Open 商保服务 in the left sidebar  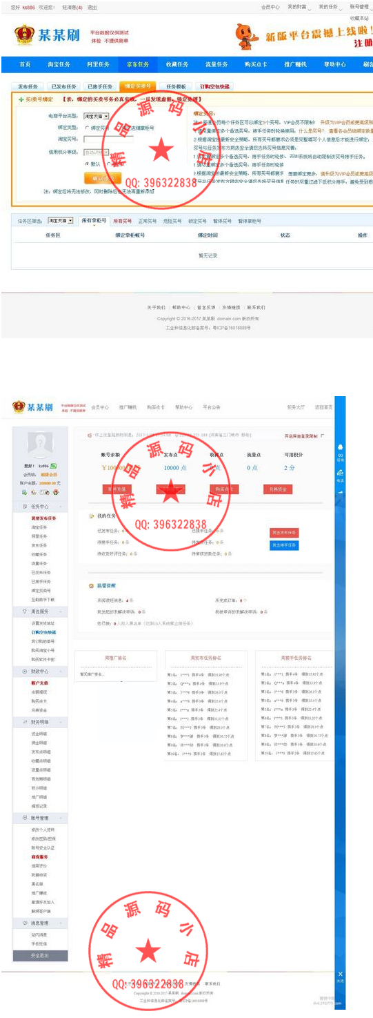[40, 857]
